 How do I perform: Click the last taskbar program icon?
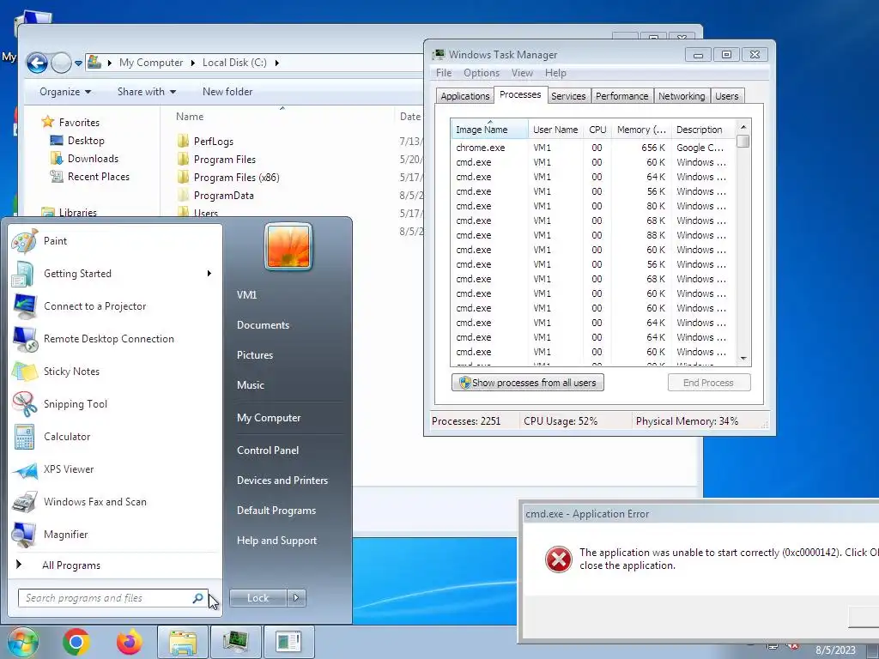click(x=288, y=642)
